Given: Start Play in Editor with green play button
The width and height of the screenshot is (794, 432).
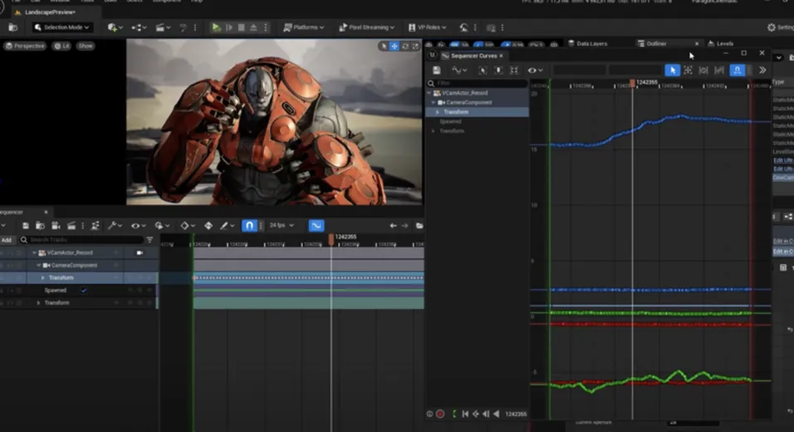Looking at the screenshot, I should (x=216, y=27).
